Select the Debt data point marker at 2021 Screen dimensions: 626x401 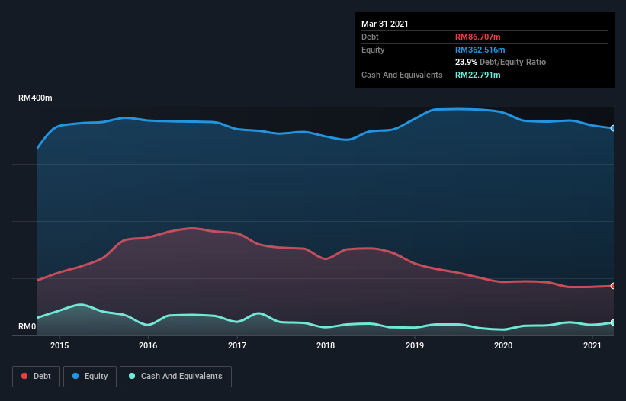click(613, 286)
